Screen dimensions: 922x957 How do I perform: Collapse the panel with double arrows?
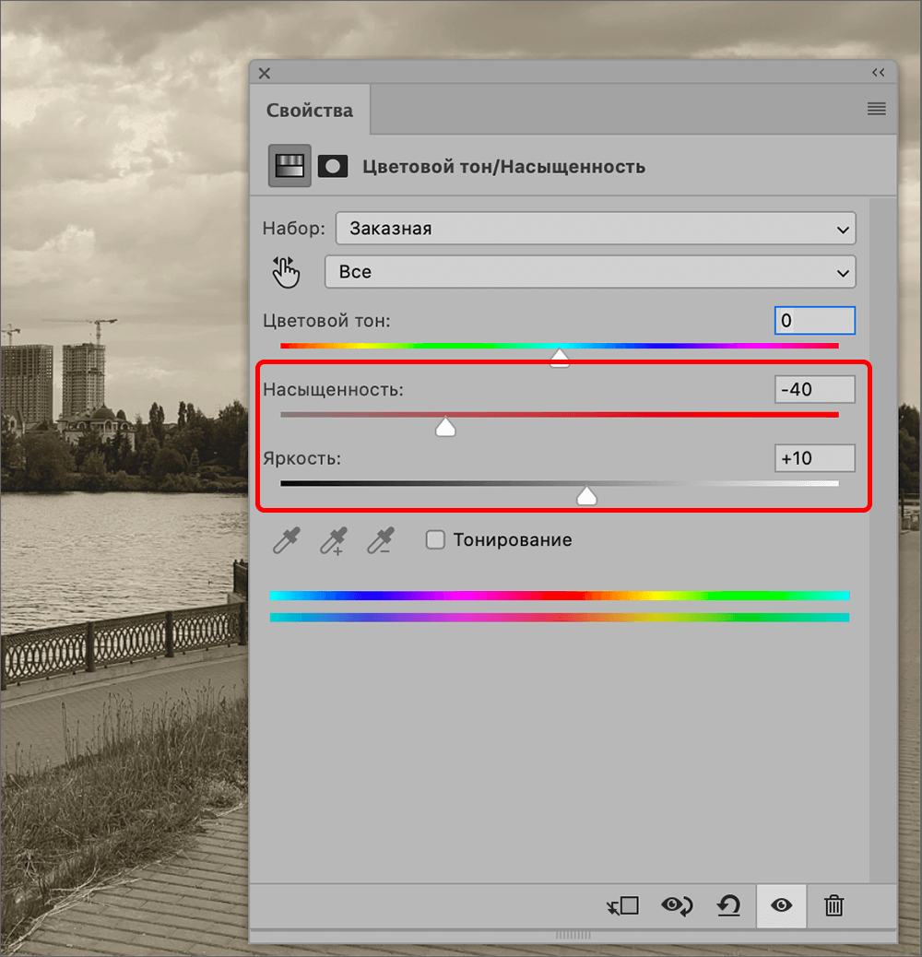pyautogui.click(x=878, y=73)
